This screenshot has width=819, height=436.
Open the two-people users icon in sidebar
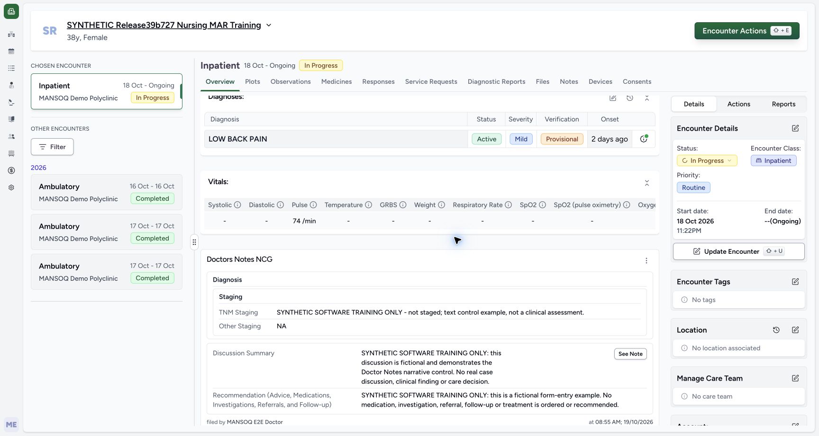11,136
